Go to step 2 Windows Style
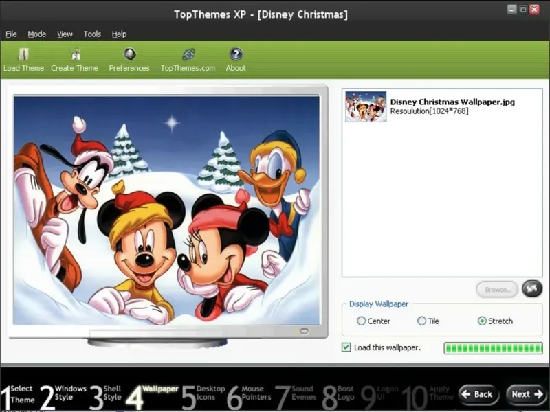 tap(63, 396)
